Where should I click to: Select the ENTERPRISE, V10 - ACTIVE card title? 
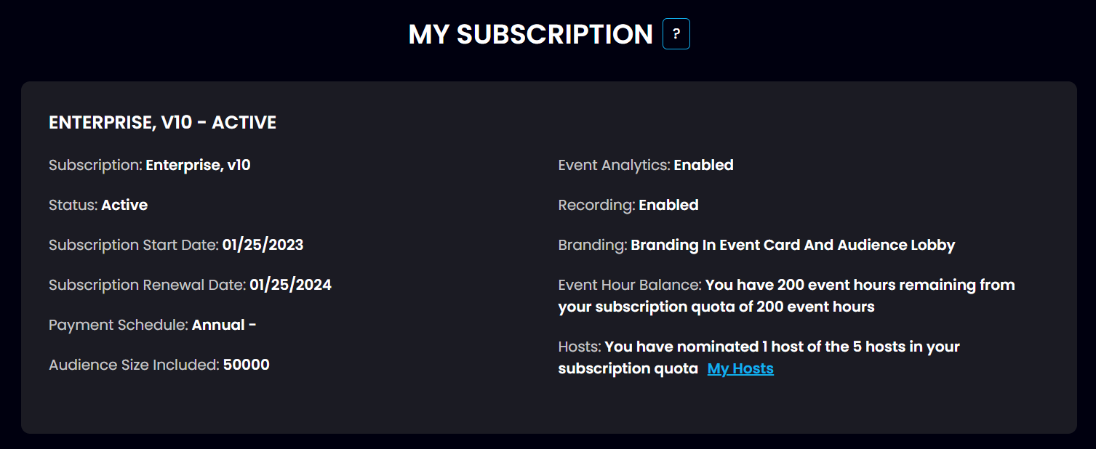[163, 123]
